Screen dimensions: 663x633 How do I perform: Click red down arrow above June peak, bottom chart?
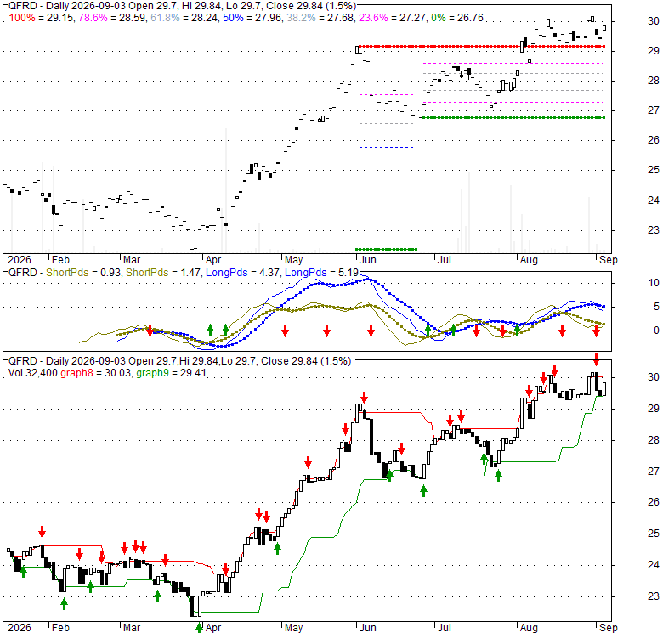(364, 397)
